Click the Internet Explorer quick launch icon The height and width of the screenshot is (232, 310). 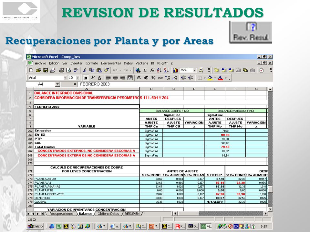52,226
